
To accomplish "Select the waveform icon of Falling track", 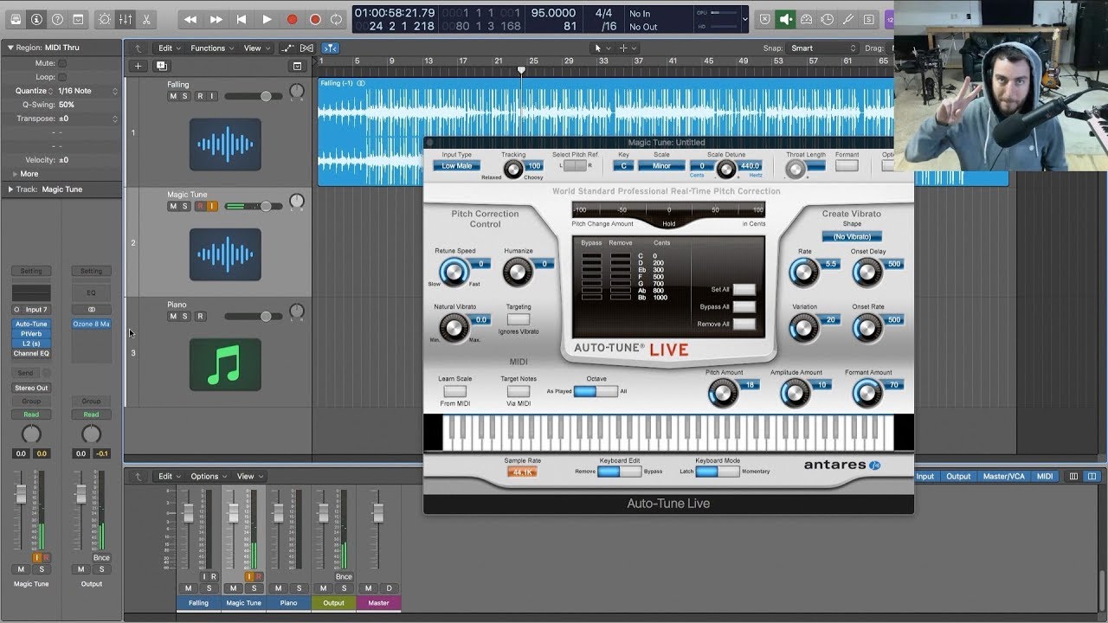I will point(225,145).
